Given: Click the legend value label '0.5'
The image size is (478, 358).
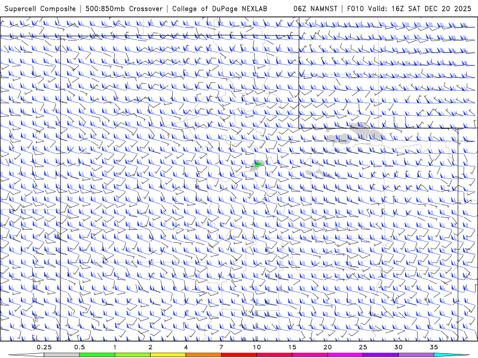Looking at the screenshot, I should 79,347.
